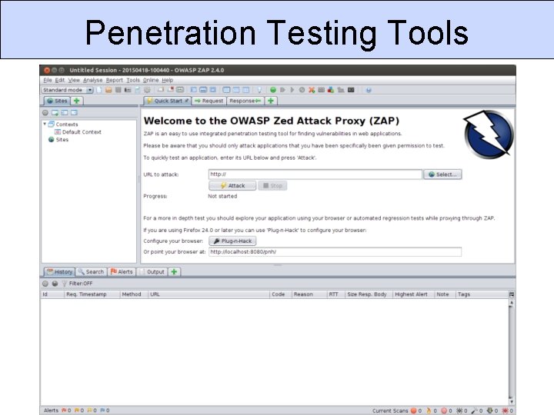
Task: Open Options via the toolbar gear icon
Action: [147, 90]
